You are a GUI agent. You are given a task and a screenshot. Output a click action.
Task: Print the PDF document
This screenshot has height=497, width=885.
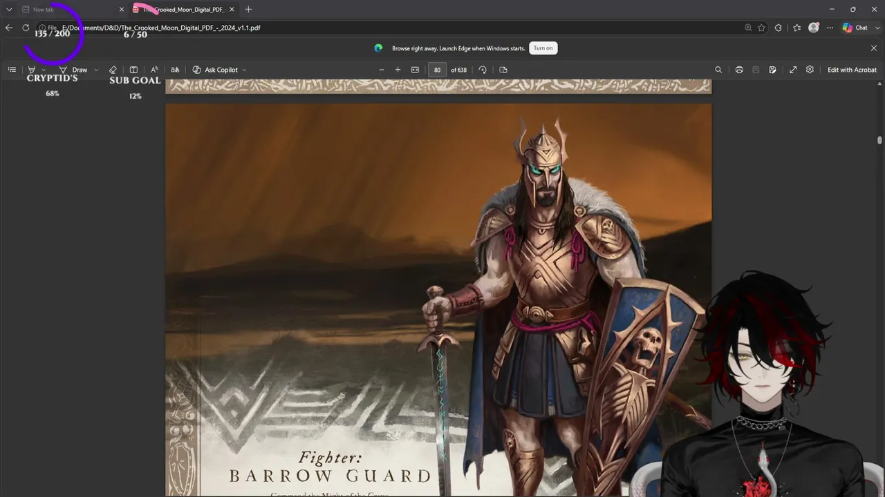tap(739, 70)
